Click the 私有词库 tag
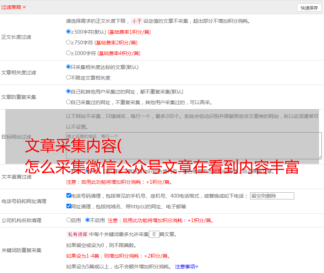Screen dimensions: 324x273 point(77,235)
